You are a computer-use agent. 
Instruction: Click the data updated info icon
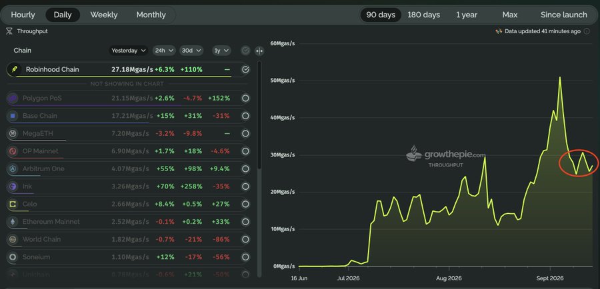587,31
